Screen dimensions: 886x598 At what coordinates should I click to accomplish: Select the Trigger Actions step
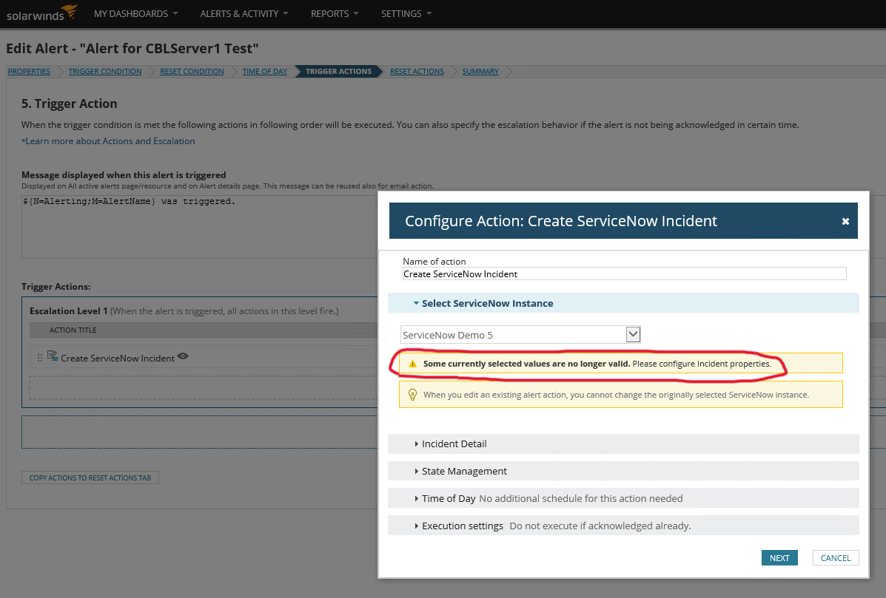(338, 71)
